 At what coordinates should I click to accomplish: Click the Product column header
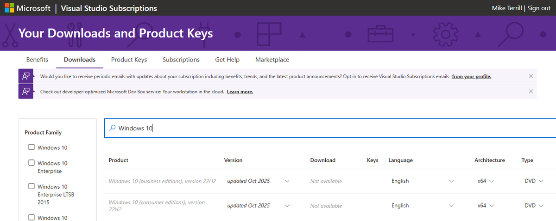[x=118, y=160]
